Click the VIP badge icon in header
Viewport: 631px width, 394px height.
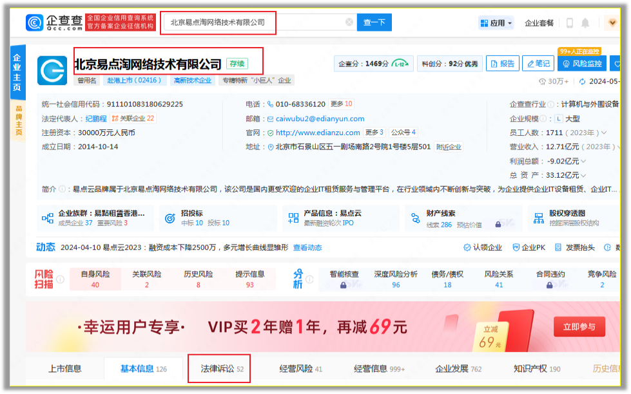point(612,23)
